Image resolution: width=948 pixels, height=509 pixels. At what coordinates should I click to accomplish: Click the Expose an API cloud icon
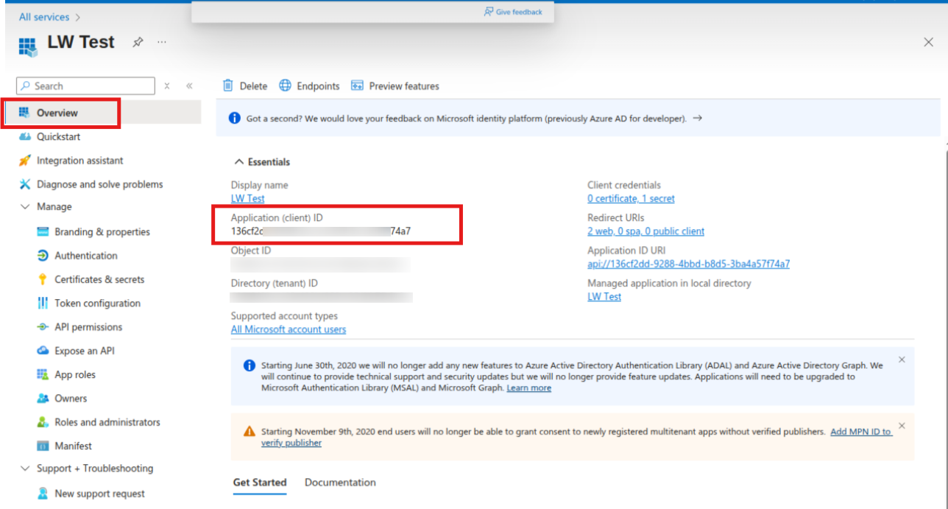[x=43, y=351]
